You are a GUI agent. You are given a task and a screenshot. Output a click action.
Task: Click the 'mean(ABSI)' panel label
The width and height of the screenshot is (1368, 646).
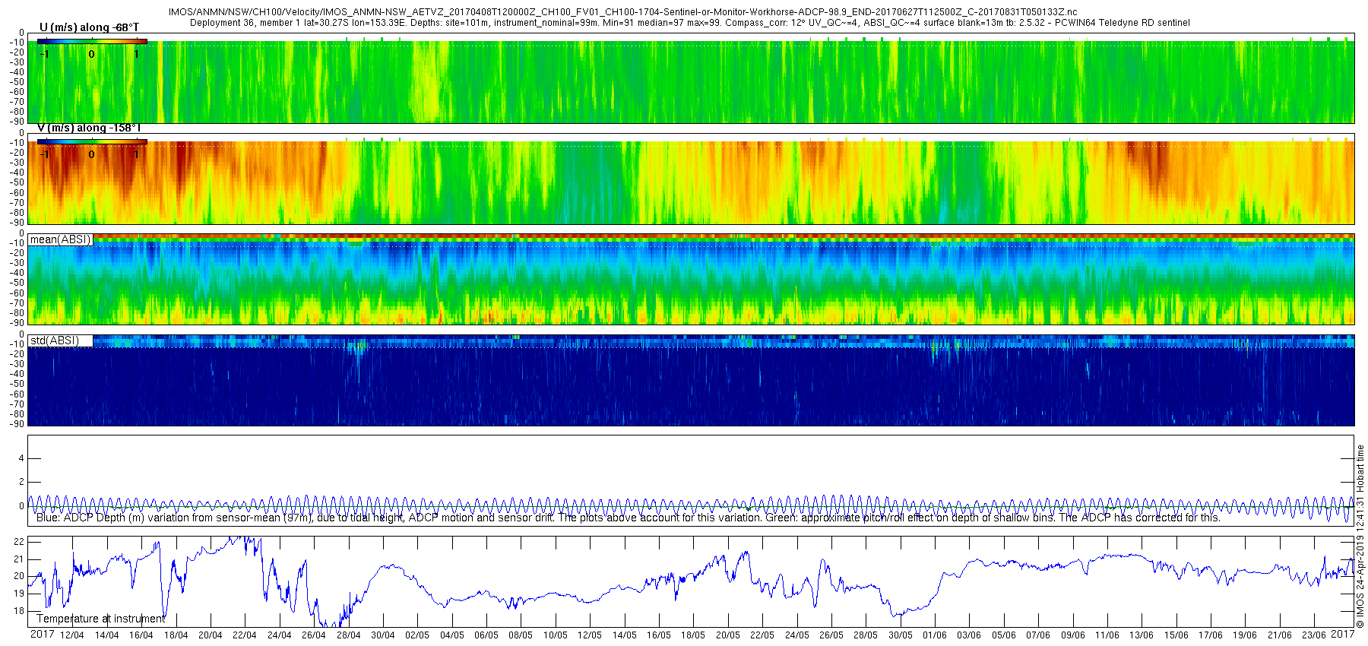coord(60,239)
